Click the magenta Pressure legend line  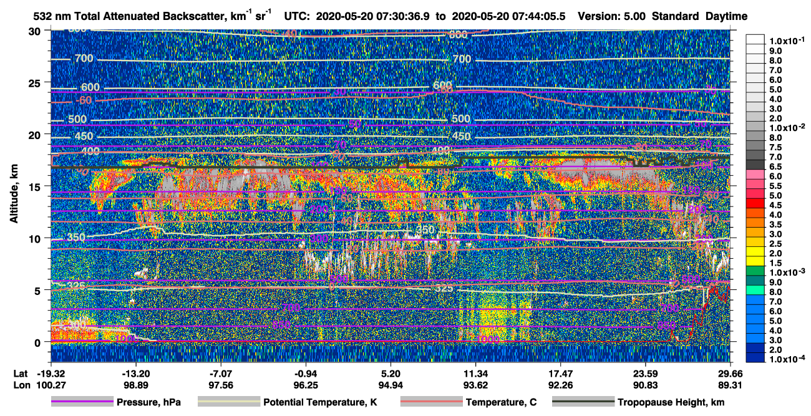click(82, 402)
